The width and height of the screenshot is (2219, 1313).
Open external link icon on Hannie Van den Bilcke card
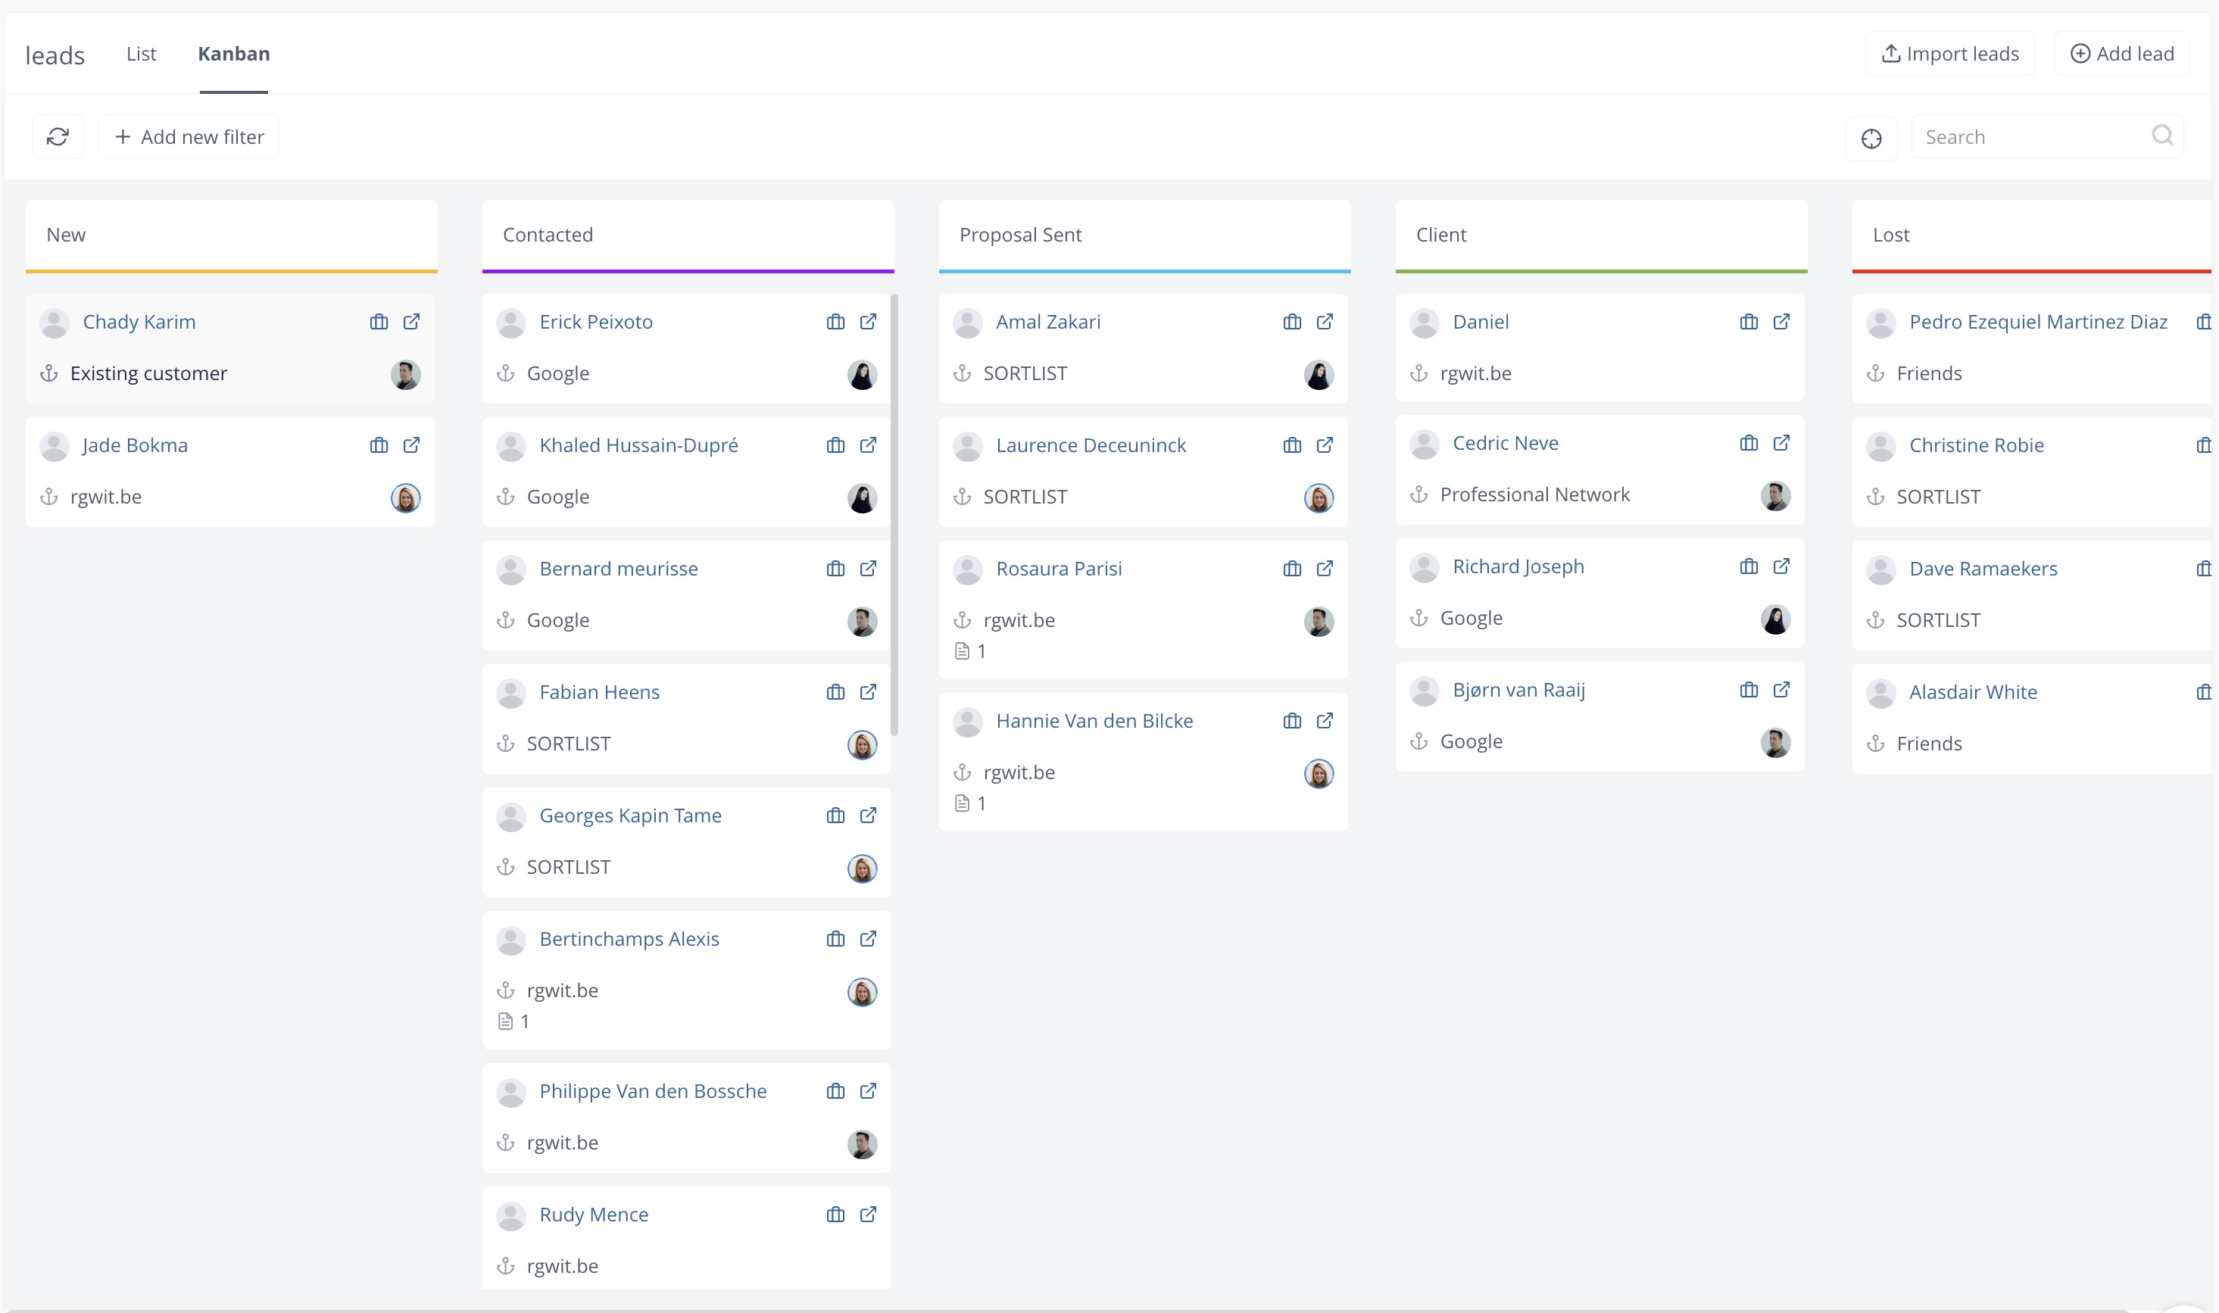(1325, 721)
